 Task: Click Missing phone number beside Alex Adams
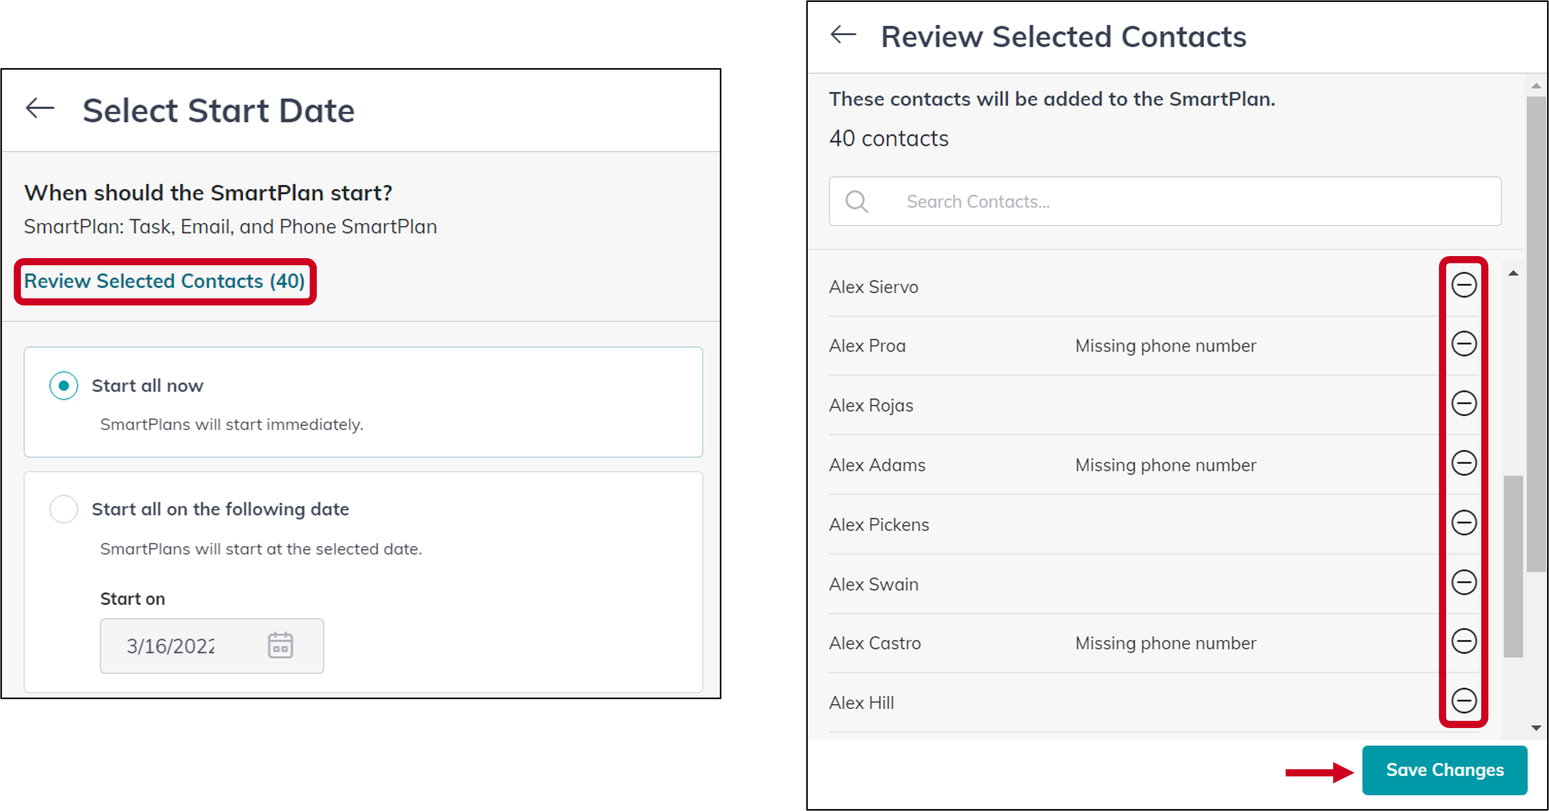1165,465
